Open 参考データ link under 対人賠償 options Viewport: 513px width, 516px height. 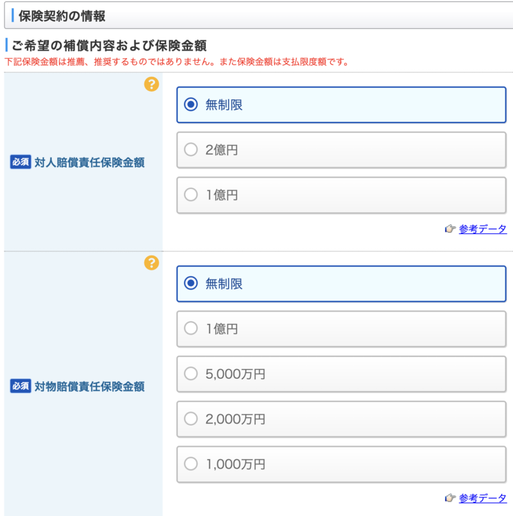click(483, 229)
